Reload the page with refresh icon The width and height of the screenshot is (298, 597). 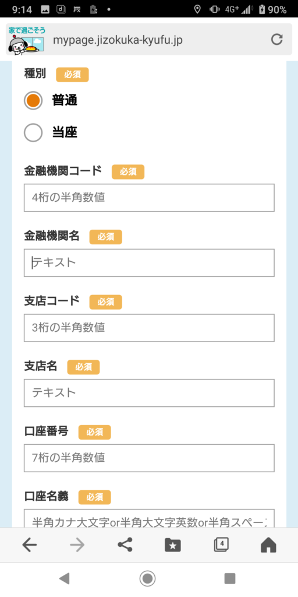[x=276, y=40]
